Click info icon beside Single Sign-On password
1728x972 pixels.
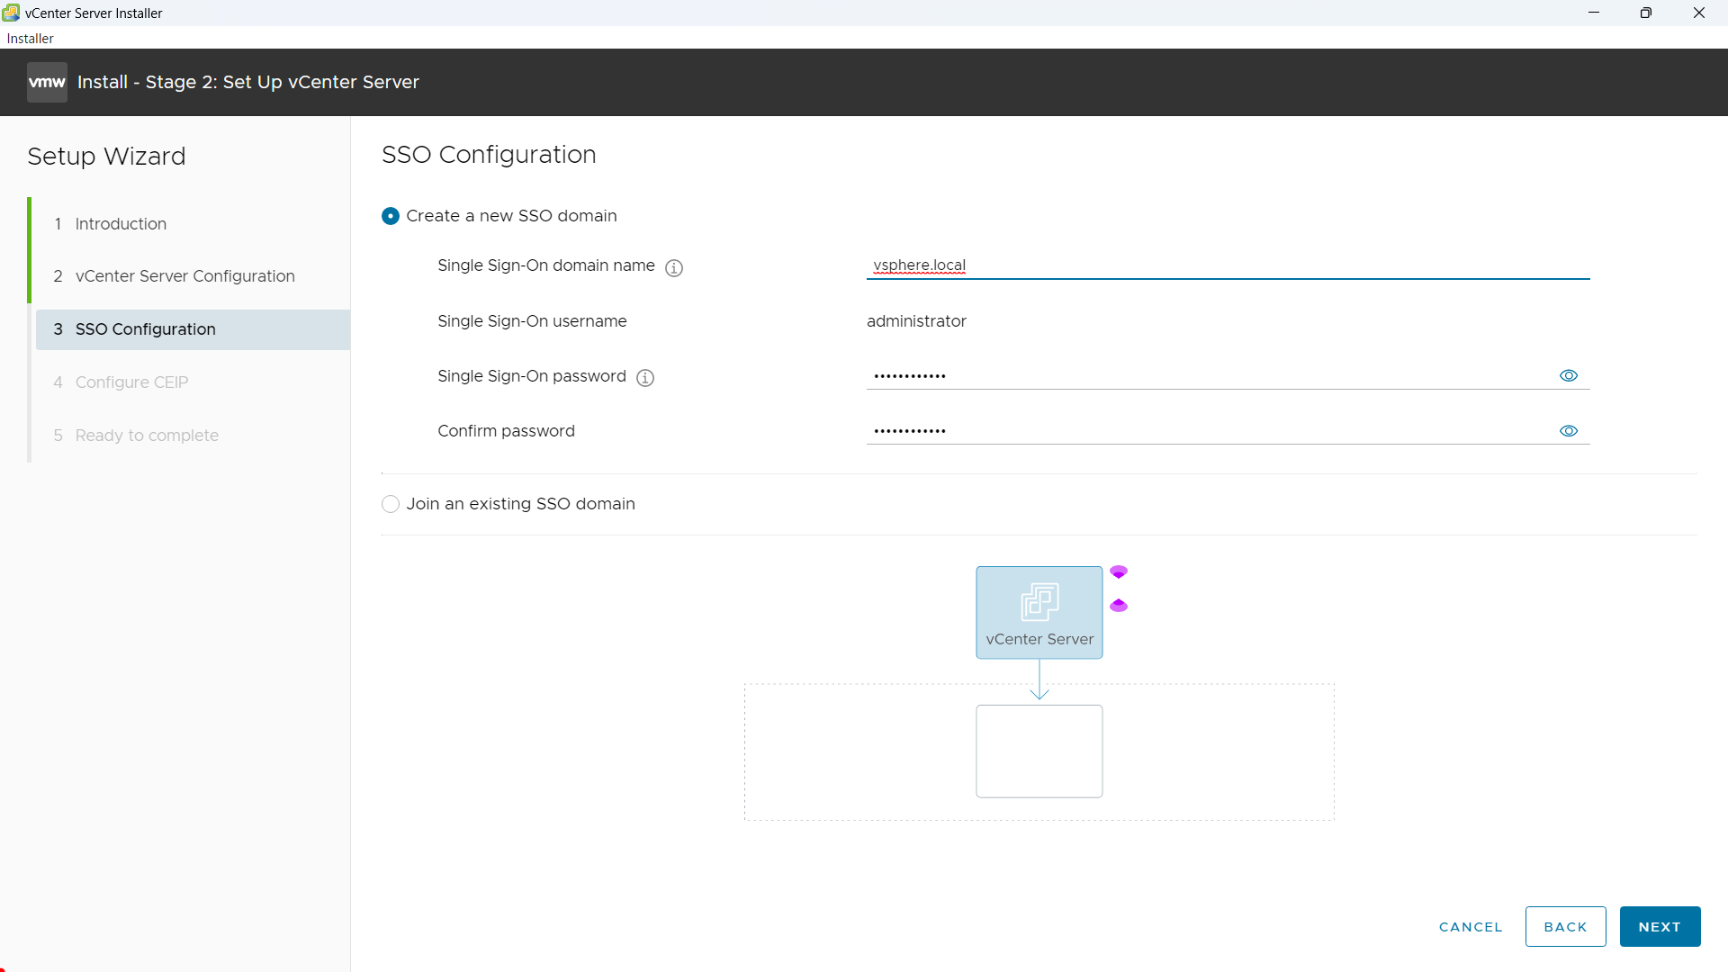[645, 378]
